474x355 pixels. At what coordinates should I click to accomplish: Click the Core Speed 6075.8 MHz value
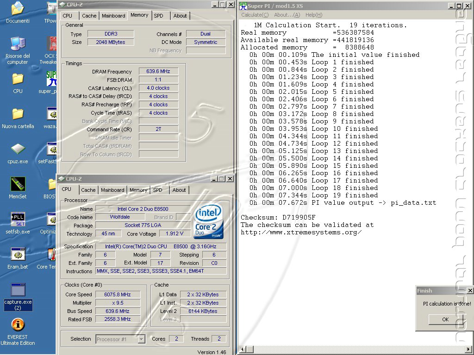coord(118,294)
